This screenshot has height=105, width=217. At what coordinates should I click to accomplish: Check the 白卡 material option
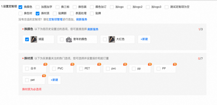point(27,68)
